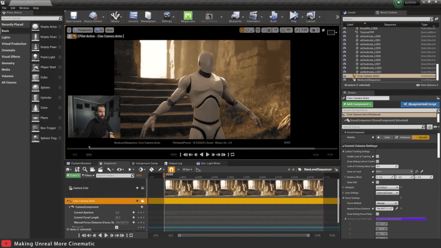Screen dimensions: 441x248
Task: Open the Sequencer wrench actions menu
Action: [110, 170]
